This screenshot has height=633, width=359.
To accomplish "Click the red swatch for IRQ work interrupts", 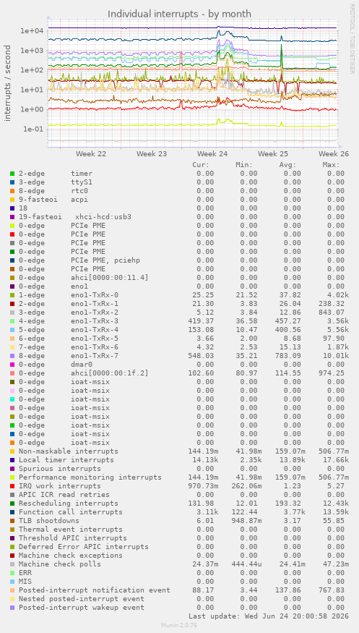I will tap(12, 486).
